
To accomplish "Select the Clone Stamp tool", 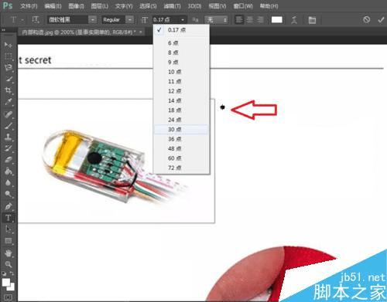I will click(8, 137).
